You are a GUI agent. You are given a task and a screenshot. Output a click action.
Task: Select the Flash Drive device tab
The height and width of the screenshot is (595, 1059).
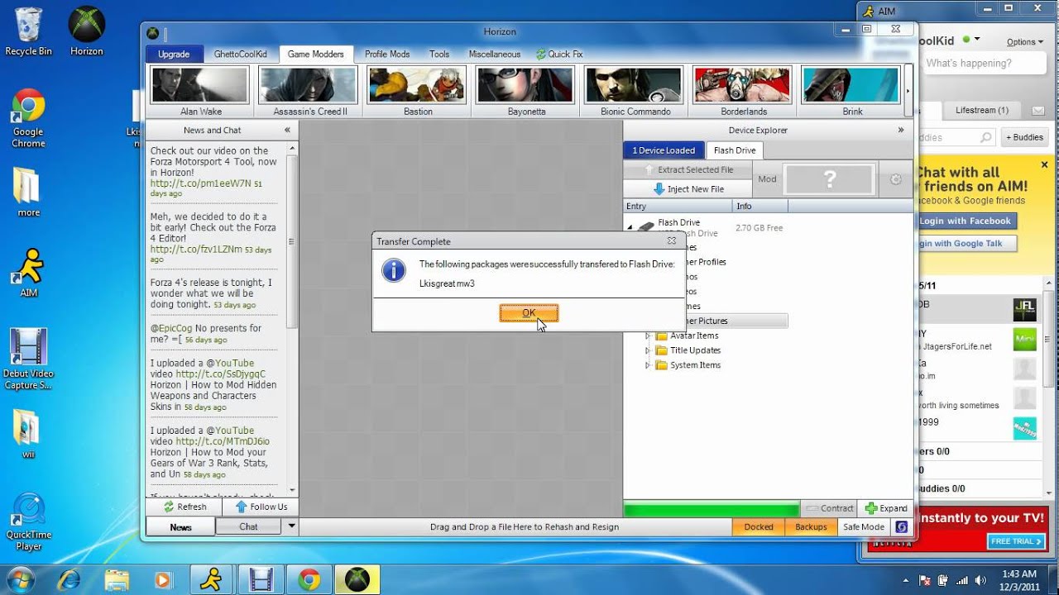(x=735, y=150)
